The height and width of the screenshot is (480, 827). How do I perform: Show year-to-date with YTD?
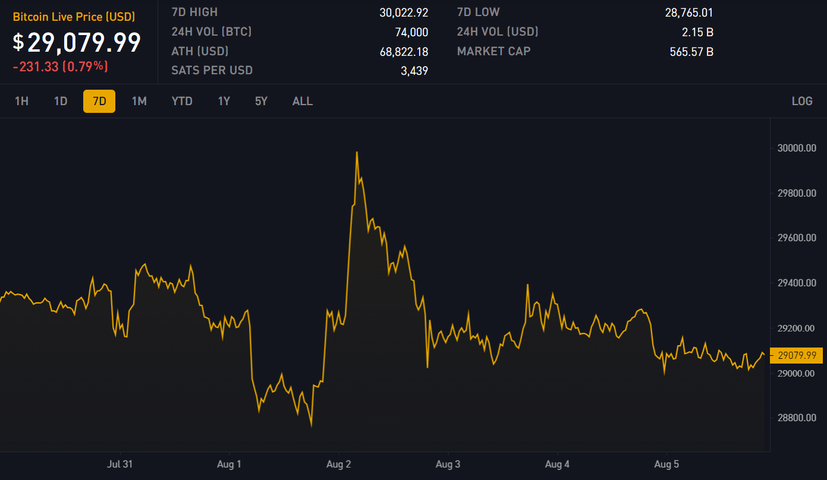click(x=182, y=101)
